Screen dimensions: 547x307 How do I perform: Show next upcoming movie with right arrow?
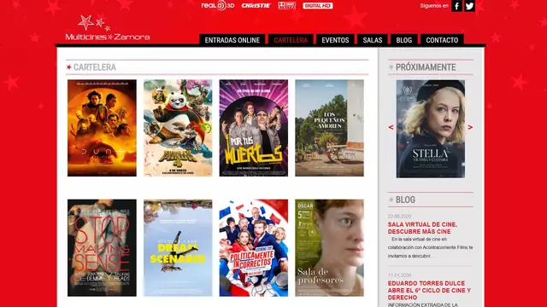click(x=470, y=127)
